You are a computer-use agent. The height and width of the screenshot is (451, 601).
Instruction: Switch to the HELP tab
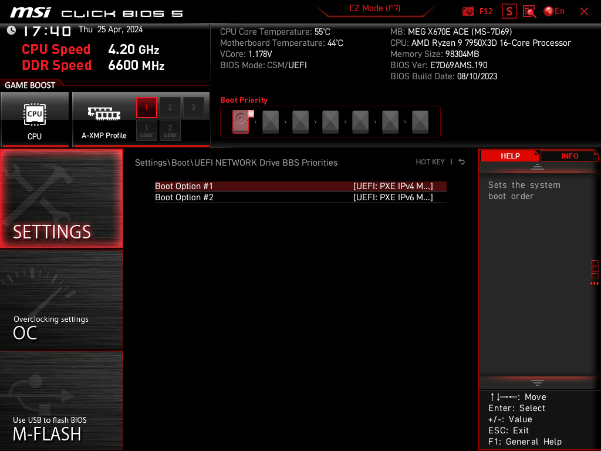(x=510, y=156)
